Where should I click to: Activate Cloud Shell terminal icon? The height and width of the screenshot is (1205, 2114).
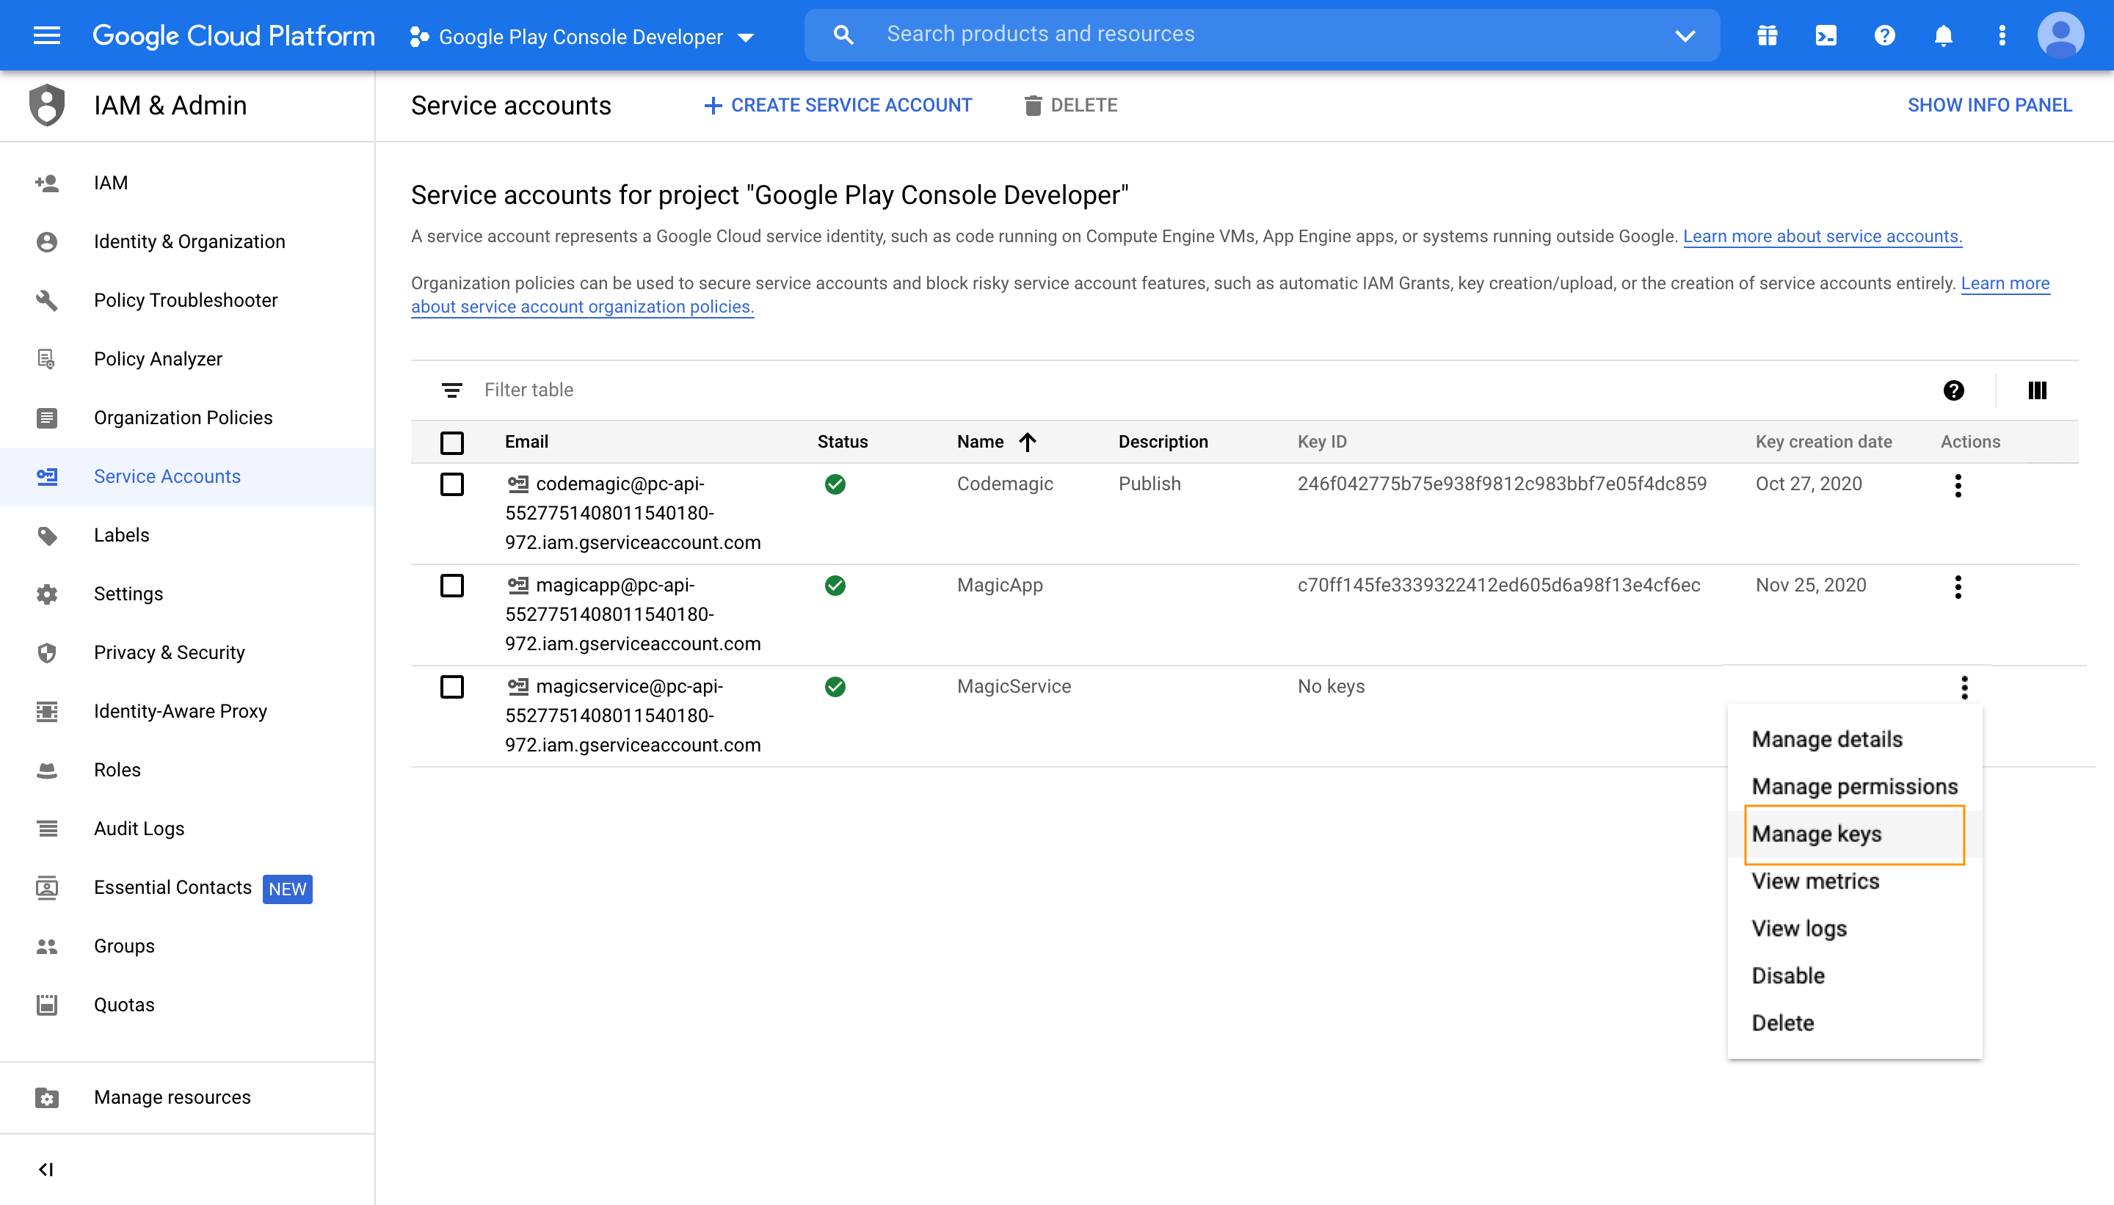click(x=1825, y=35)
